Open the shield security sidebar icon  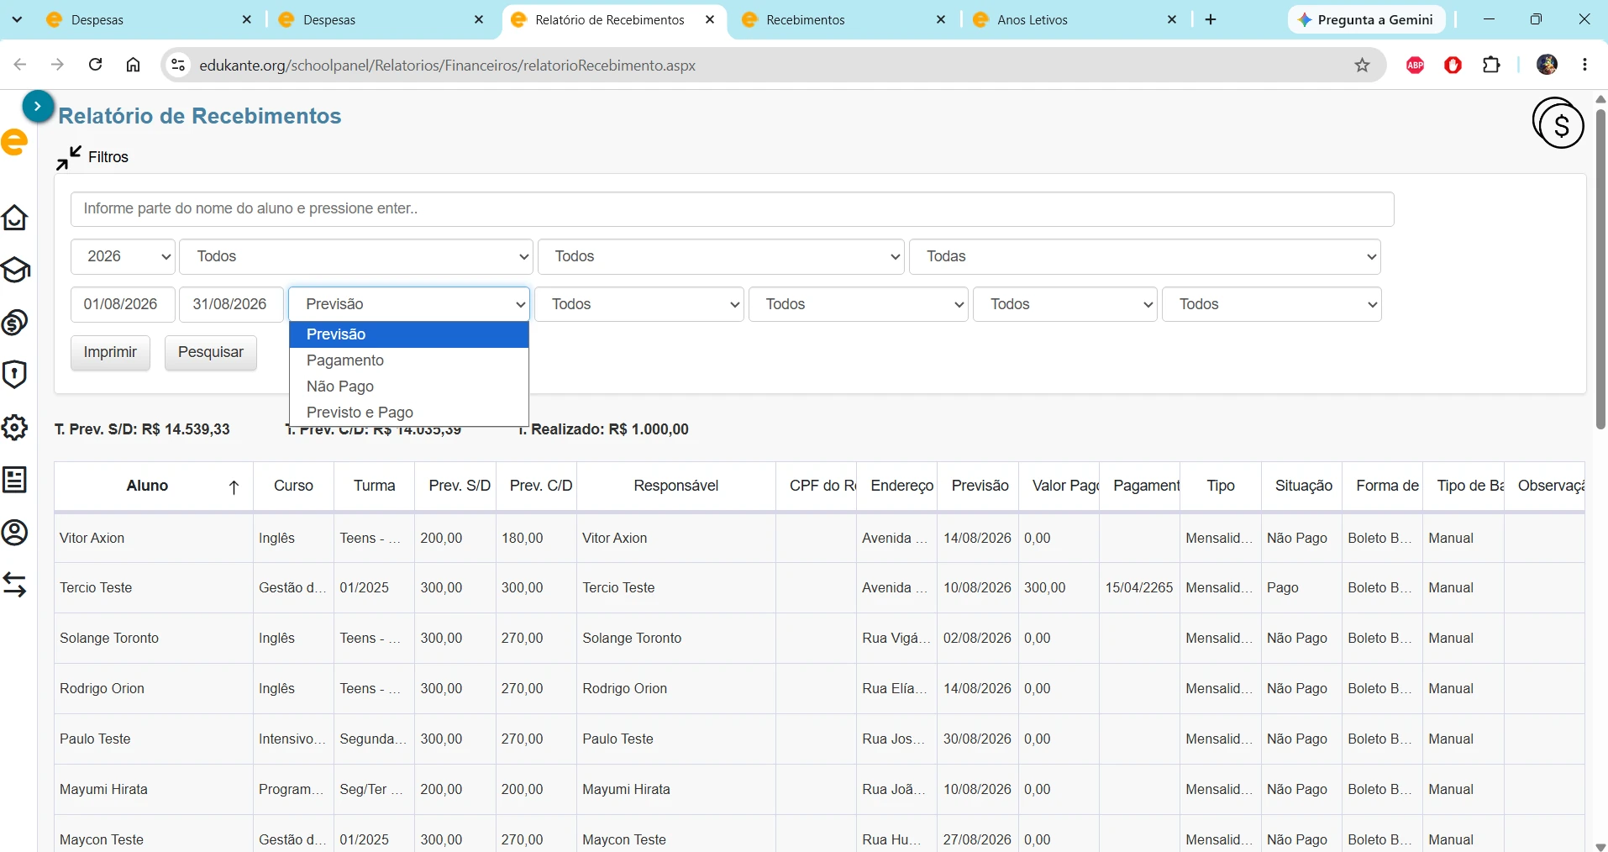[15, 375]
